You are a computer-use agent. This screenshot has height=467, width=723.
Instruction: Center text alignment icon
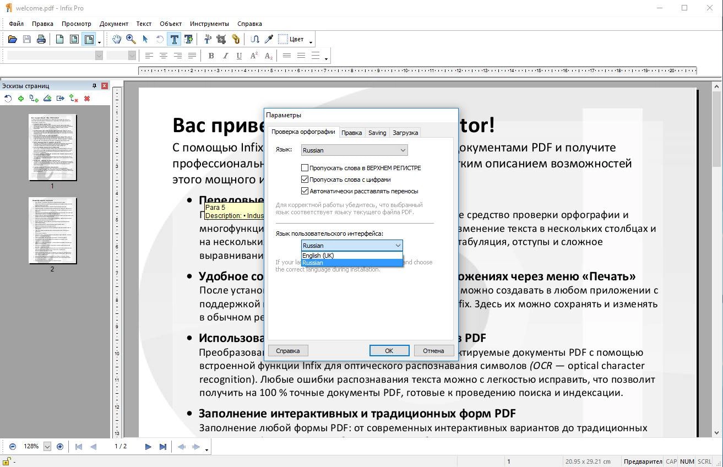(x=164, y=56)
